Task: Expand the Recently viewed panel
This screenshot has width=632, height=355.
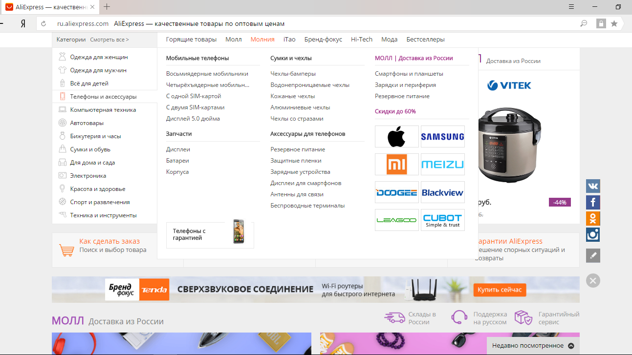Action: 533,346
